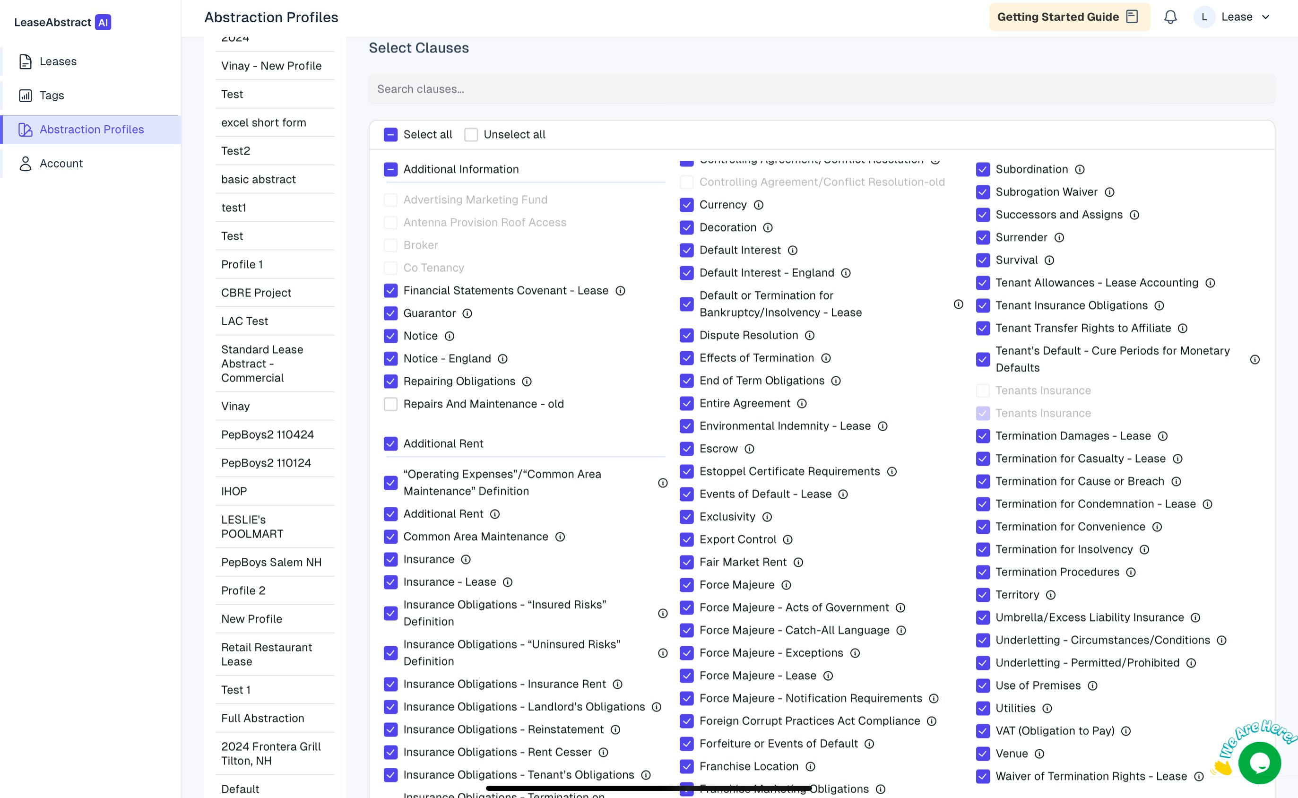Click the Leases document icon in the sidebar
Image resolution: width=1298 pixels, height=798 pixels.
(x=26, y=62)
